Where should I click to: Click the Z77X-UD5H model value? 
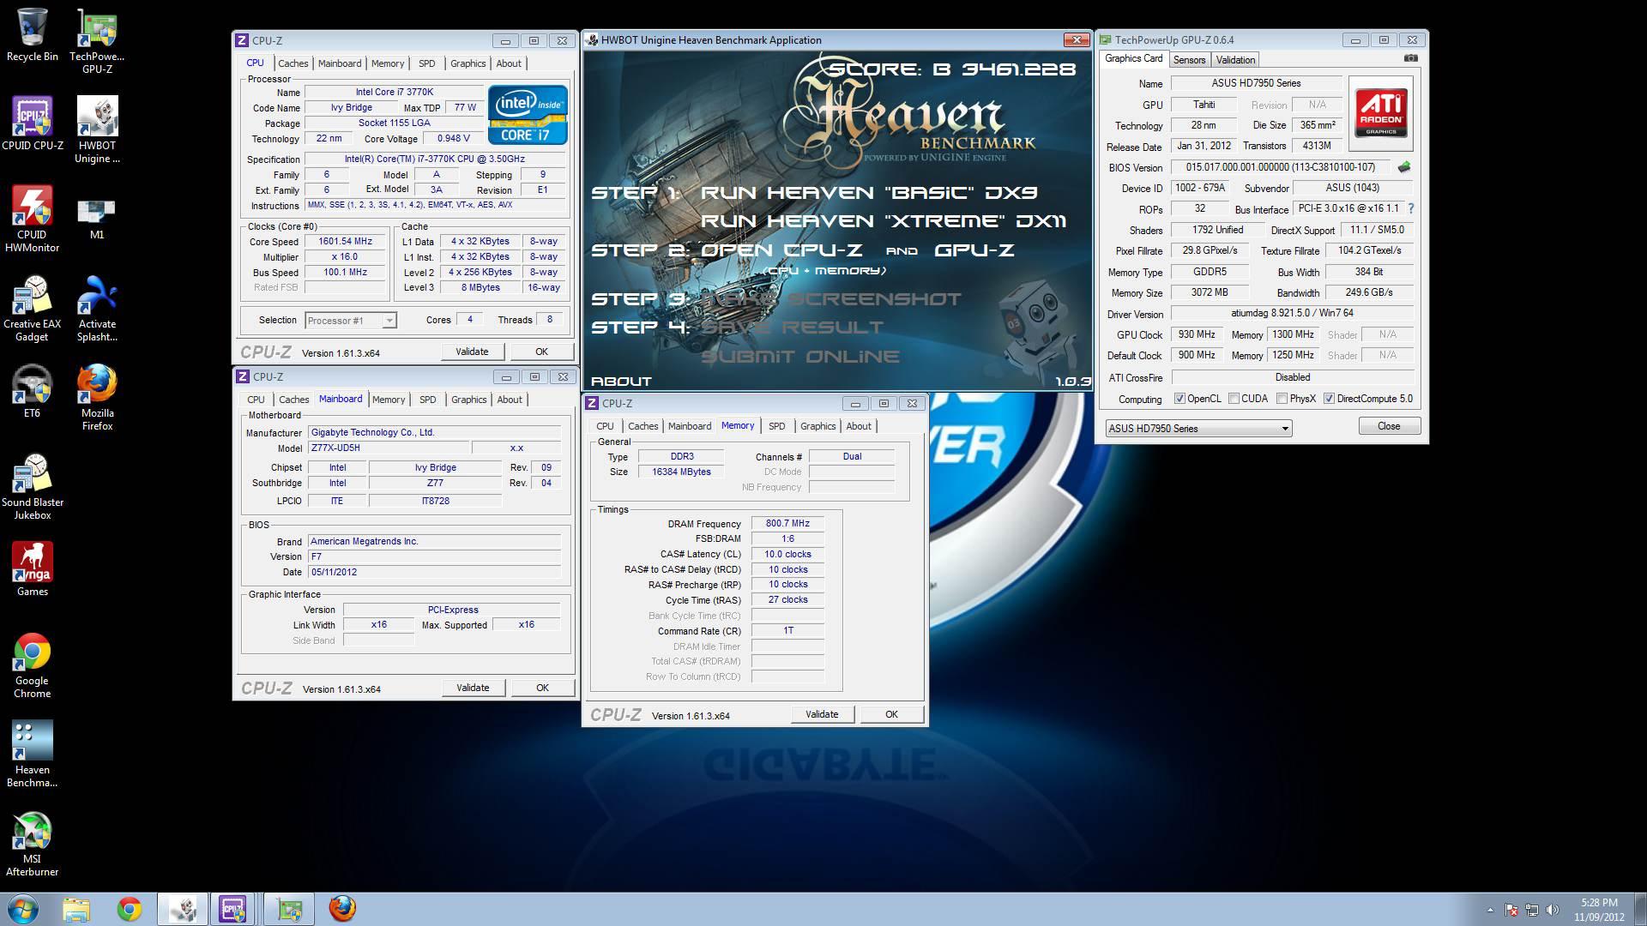[388, 448]
